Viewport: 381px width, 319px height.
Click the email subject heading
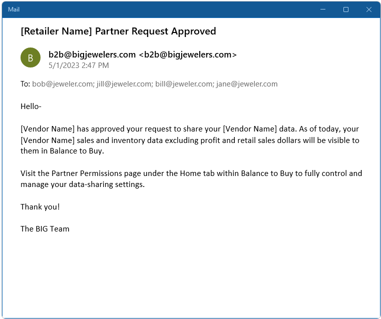118,31
